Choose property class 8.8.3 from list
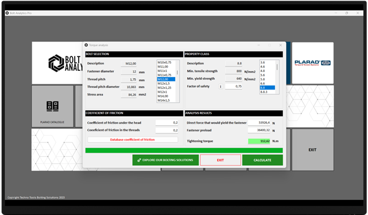Viewport: 368px width, 215px height. coord(267,92)
